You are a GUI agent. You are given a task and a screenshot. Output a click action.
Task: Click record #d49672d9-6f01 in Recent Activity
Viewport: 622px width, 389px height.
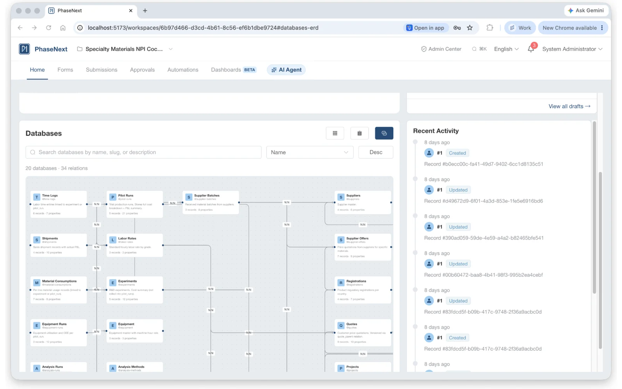pyautogui.click(x=484, y=201)
